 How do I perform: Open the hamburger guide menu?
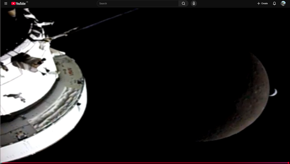click(x=6, y=4)
